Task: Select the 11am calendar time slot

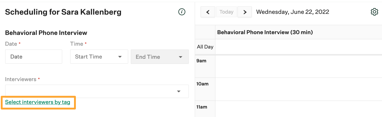Action: tap(299, 109)
